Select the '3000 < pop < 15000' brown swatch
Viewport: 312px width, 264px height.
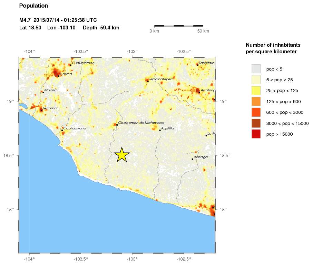click(256, 123)
